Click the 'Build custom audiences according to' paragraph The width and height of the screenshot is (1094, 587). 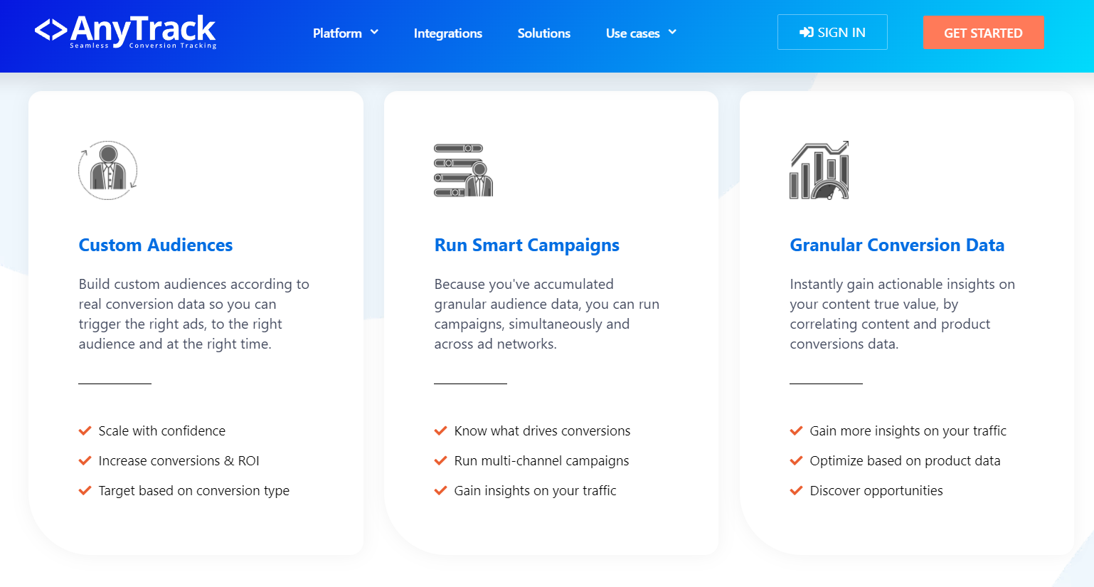pyautogui.click(x=194, y=314)
